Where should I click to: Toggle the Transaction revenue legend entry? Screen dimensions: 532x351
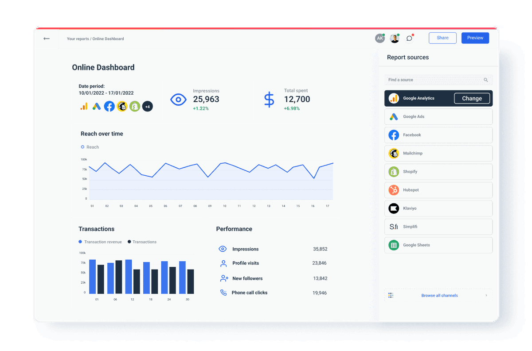pos(100,242)
